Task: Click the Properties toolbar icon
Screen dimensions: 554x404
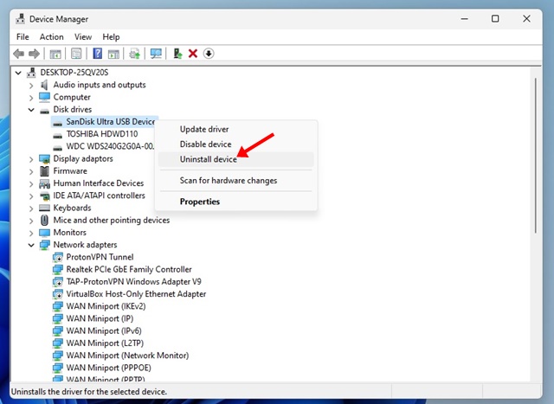Action: pos(76,54)
